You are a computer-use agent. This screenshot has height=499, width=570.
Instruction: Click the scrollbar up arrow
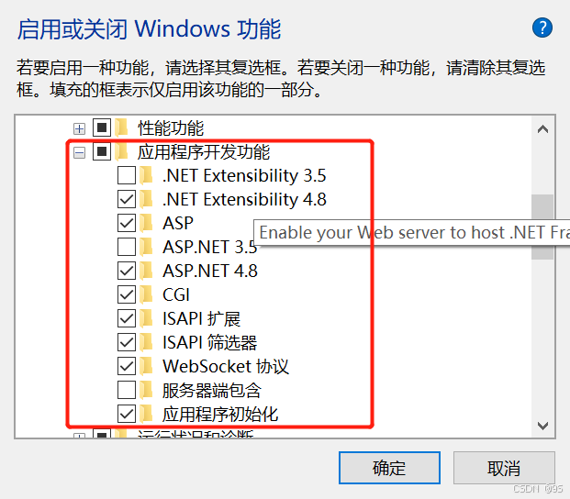tap(542, 128)
